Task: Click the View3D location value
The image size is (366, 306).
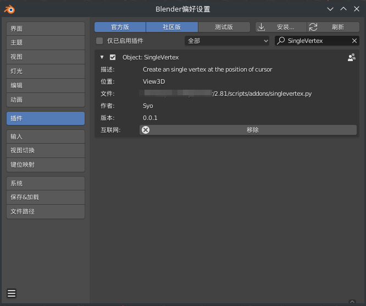Action: [x=154, y=81]
